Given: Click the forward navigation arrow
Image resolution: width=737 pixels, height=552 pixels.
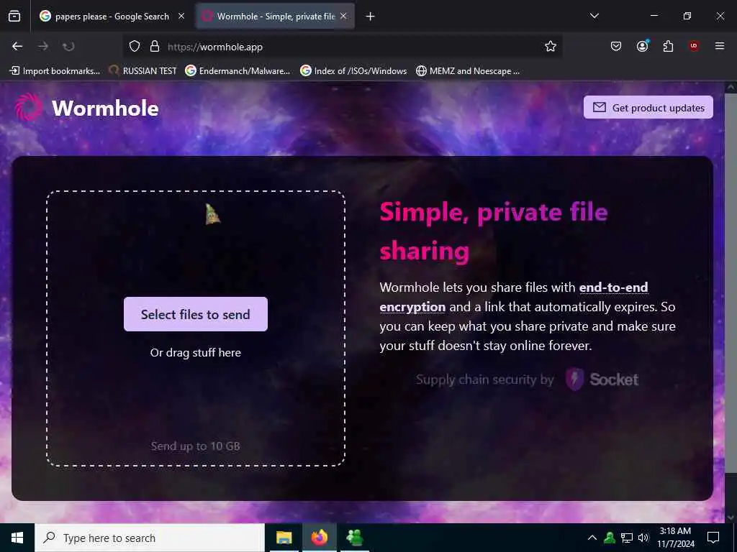Looking at the screenshot, I should (43, 46).
